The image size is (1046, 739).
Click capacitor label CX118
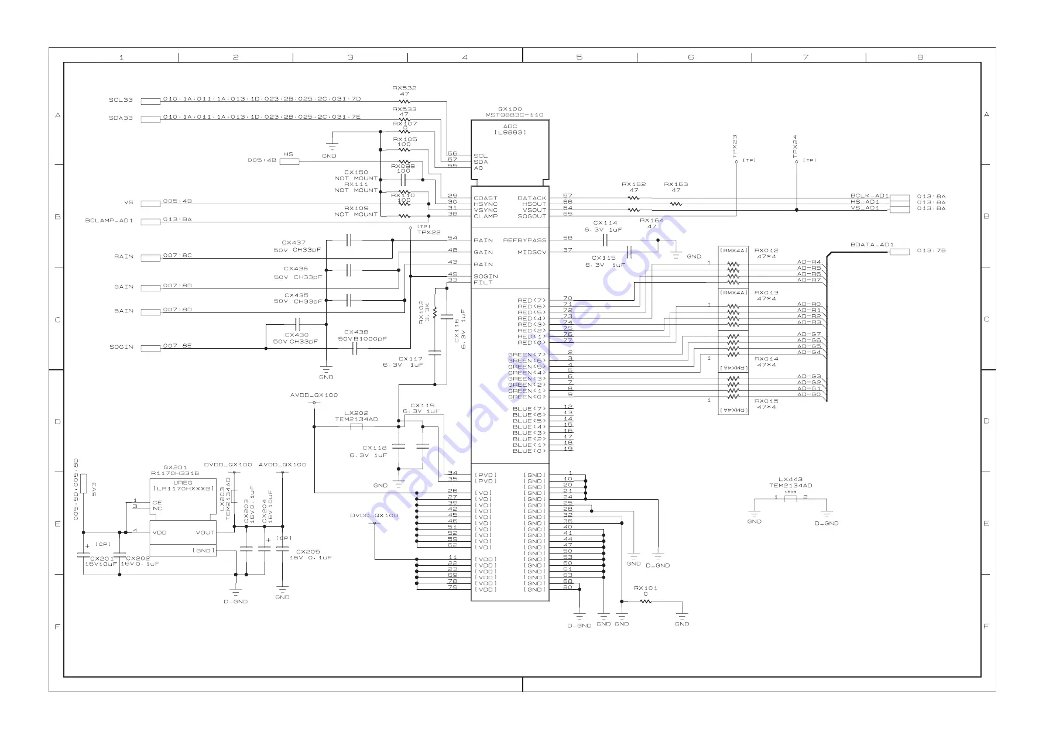pyautogui.click(x=375, y=448)
